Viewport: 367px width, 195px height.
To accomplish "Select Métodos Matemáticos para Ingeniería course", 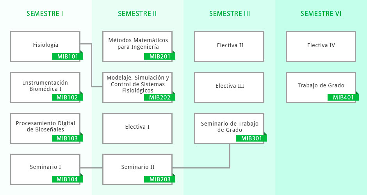I will coord(137,46).
